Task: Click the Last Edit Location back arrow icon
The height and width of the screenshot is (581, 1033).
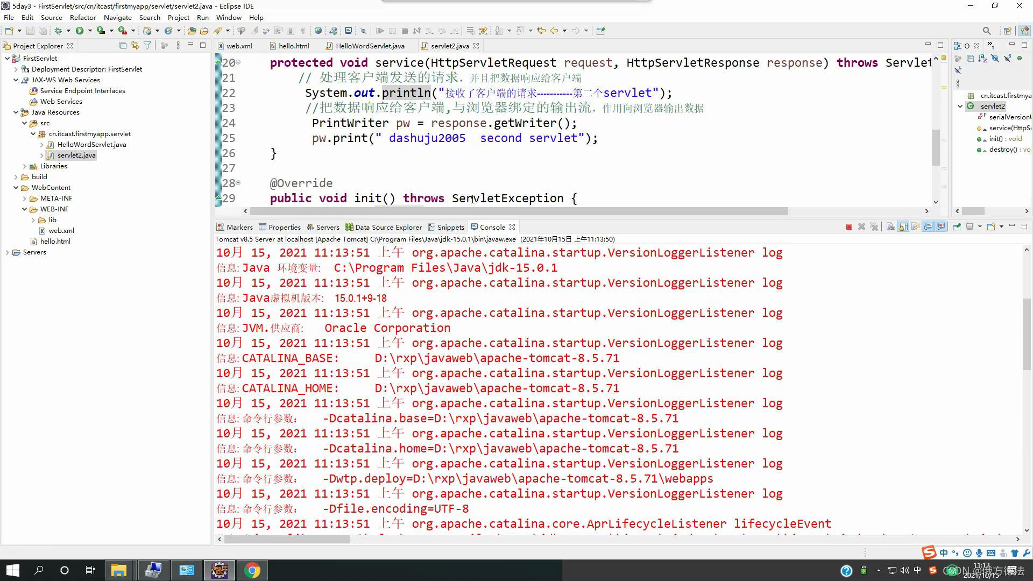Action: click(541, 31)
